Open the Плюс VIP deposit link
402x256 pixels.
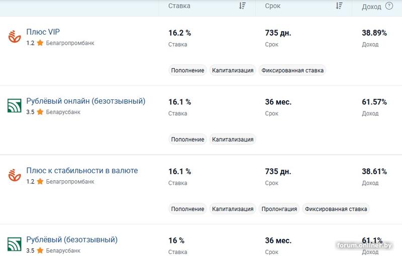[x=43, y=32]
